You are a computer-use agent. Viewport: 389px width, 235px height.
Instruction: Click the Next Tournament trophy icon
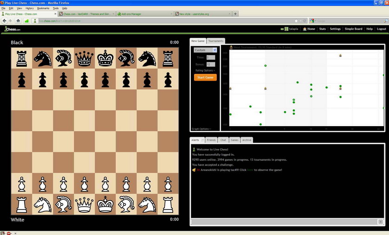pyautogui.click(x=231, y=47)
